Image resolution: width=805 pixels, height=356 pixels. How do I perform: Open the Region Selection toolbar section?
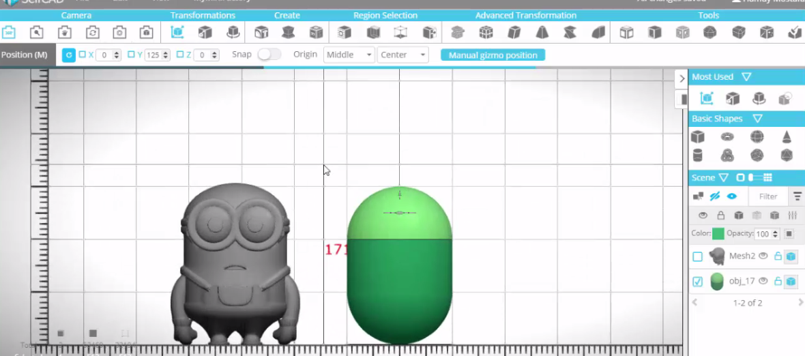[385, 16]
